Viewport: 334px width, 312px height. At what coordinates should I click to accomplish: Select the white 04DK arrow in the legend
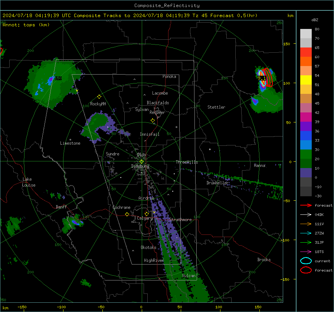tap(306, 215)
